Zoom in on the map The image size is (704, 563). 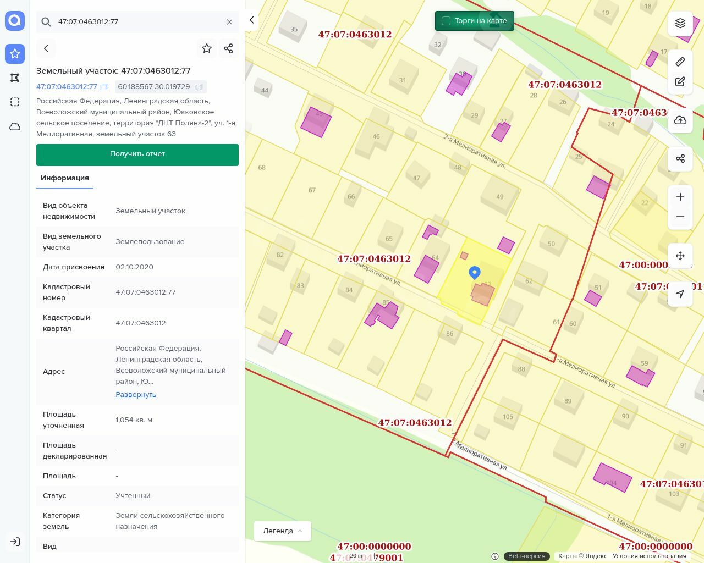coord(680,197)
